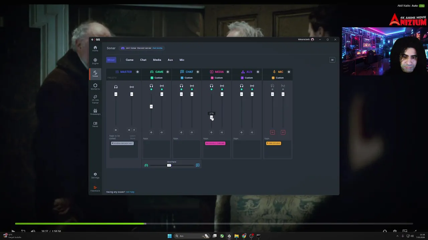
Task: Click the NVIDIA BROADCAST app tag
Action: (x=122, y=143)
